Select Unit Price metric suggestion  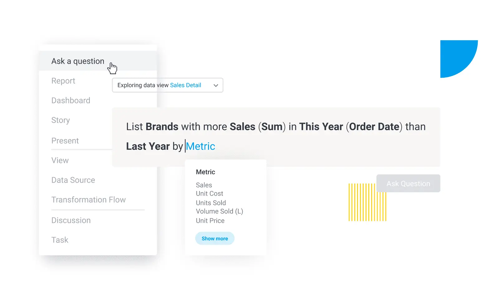click(x=210, y=221)
